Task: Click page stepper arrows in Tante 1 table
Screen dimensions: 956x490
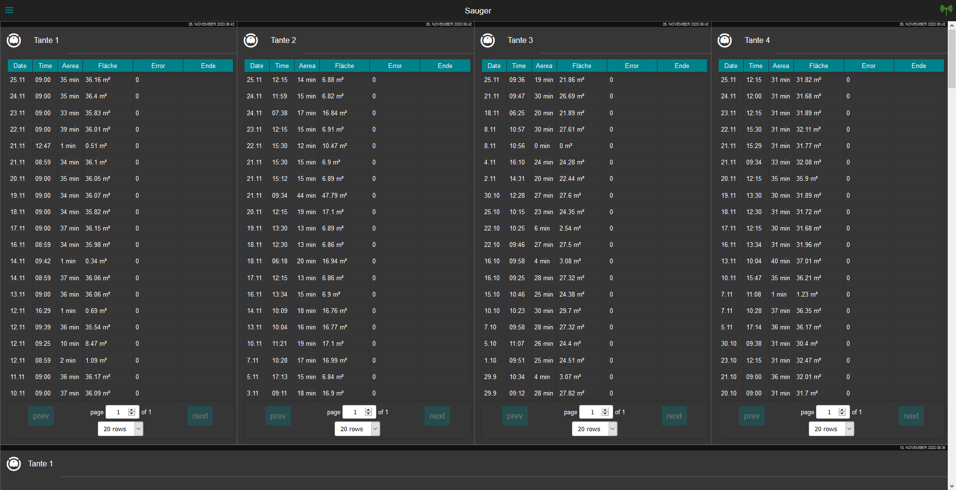Action: click(132, 412)
